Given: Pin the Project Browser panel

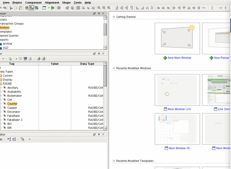Looking at the screenshot, I should pos(99,14).
